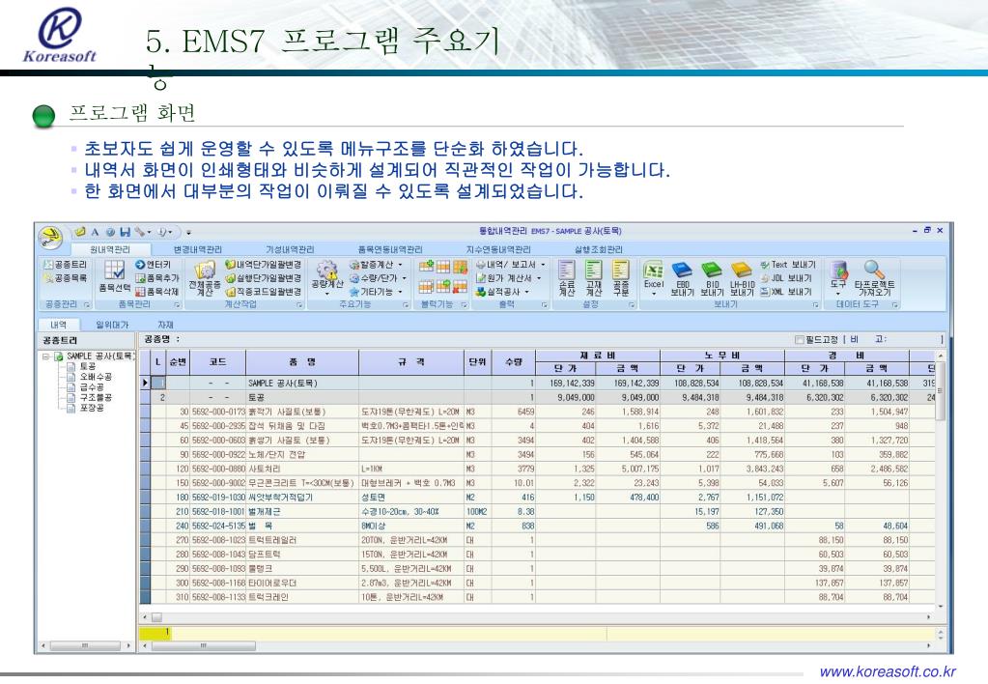Screen dimensions: 988x684
Task: Click the 트럭크레인 cell
Action: click(x=302, y=597)
